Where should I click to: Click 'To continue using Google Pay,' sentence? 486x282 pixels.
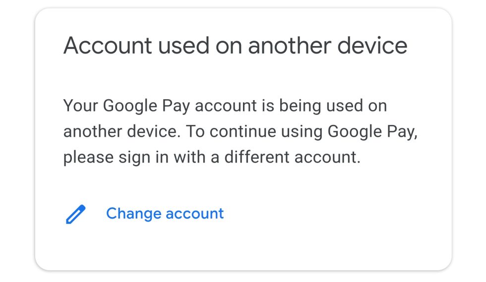pos(302,132)
